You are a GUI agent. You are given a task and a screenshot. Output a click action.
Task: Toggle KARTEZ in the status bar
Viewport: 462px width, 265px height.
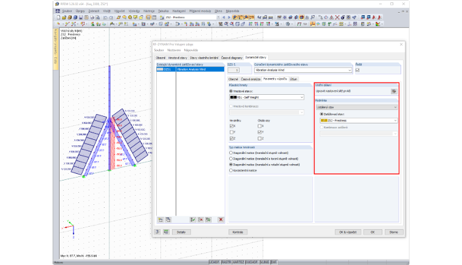pos(238,262)
